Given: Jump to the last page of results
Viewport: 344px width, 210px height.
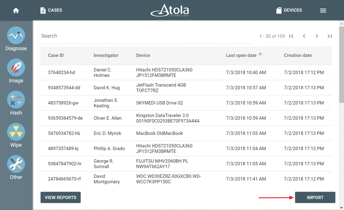Looking at the screenshot, I should [329, 36].
